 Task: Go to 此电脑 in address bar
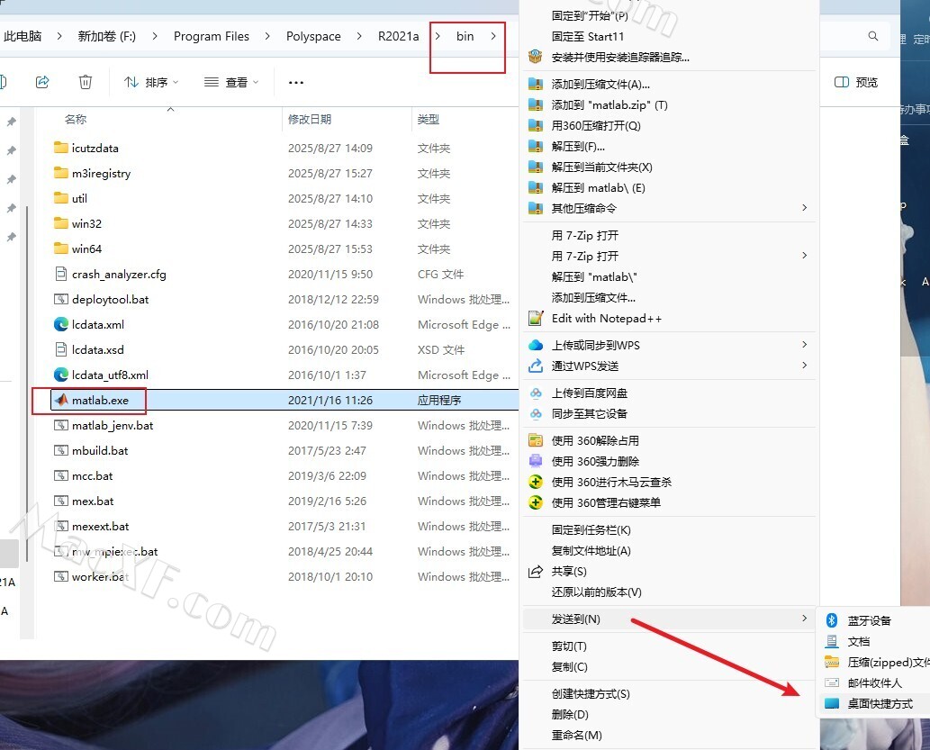[23, 36]
